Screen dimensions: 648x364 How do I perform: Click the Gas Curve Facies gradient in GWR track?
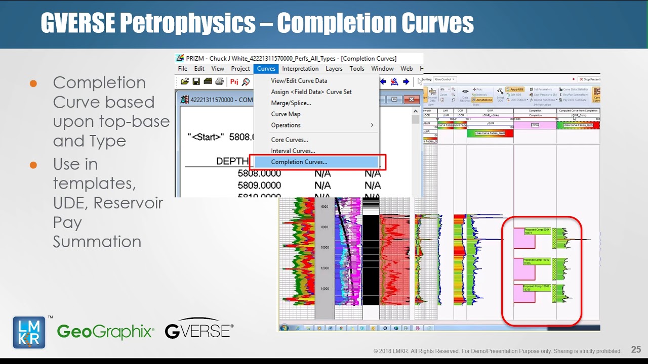point(490,133)
